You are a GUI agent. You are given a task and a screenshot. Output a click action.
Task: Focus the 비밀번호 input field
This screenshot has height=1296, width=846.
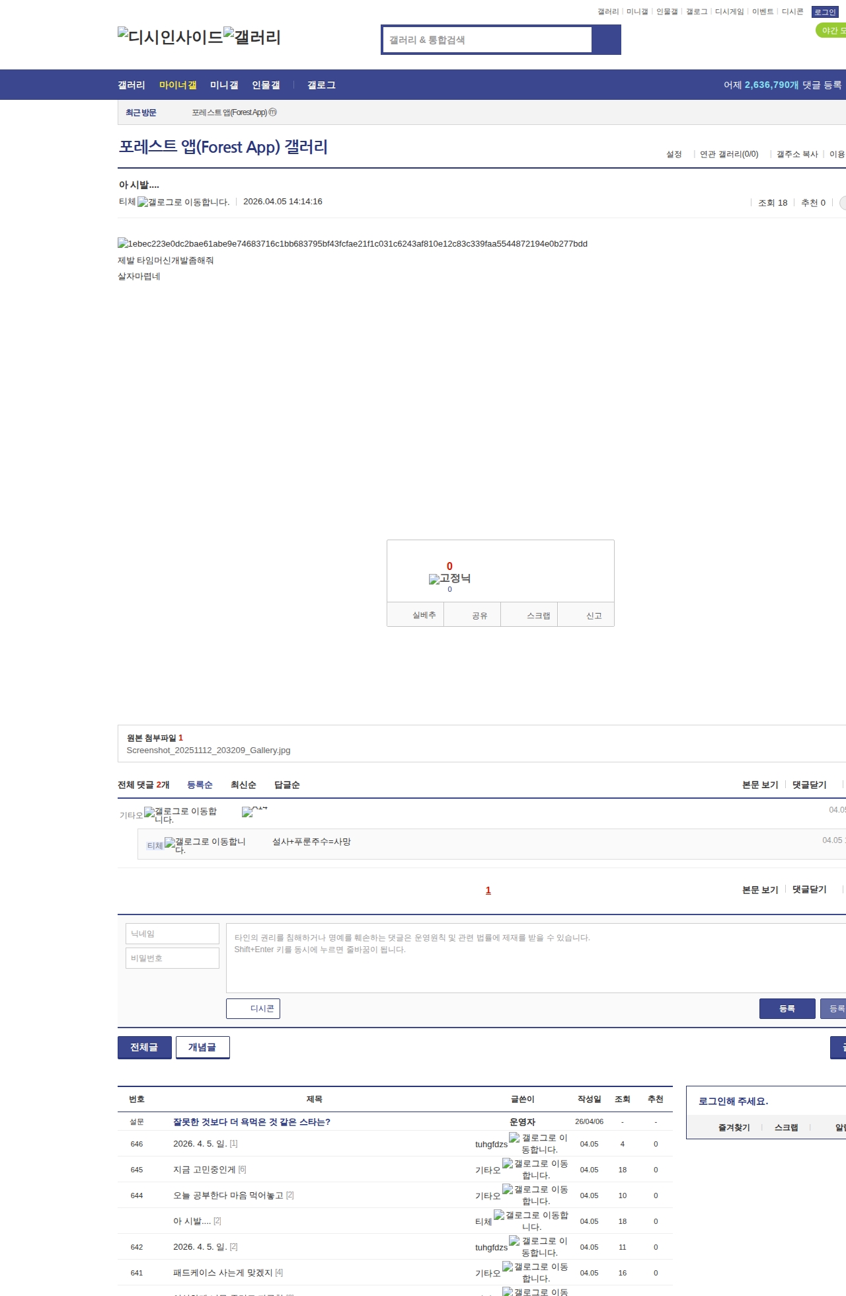[173, 958]
